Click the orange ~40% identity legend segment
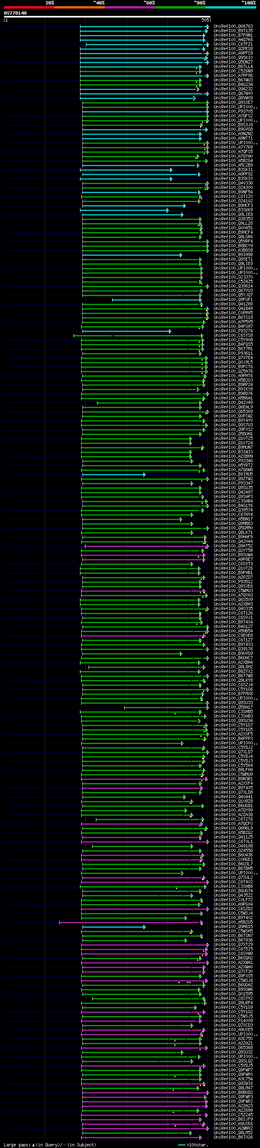Screen dimensions: 260x1148 (x=80, y=7)
